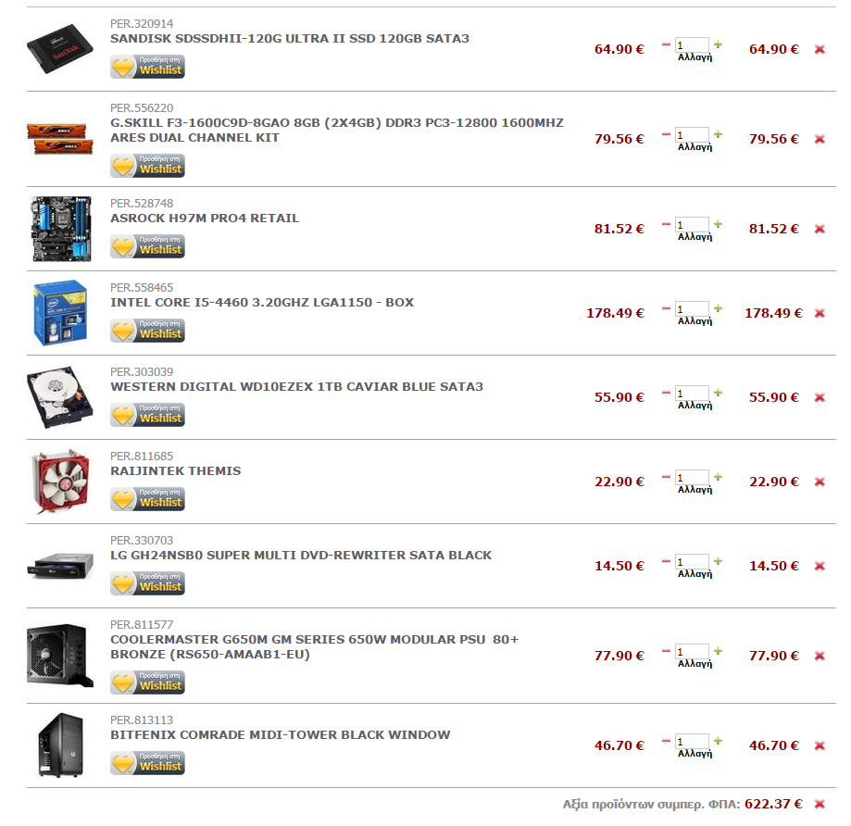
Task: Add the Raijintek Themis to the Wishlist
Action: click(x=147, y=499)
